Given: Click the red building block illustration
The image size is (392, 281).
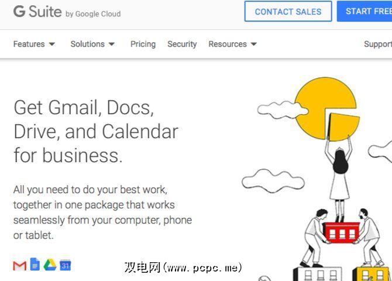Looking at the screenshot, I should tap(342, 232).
